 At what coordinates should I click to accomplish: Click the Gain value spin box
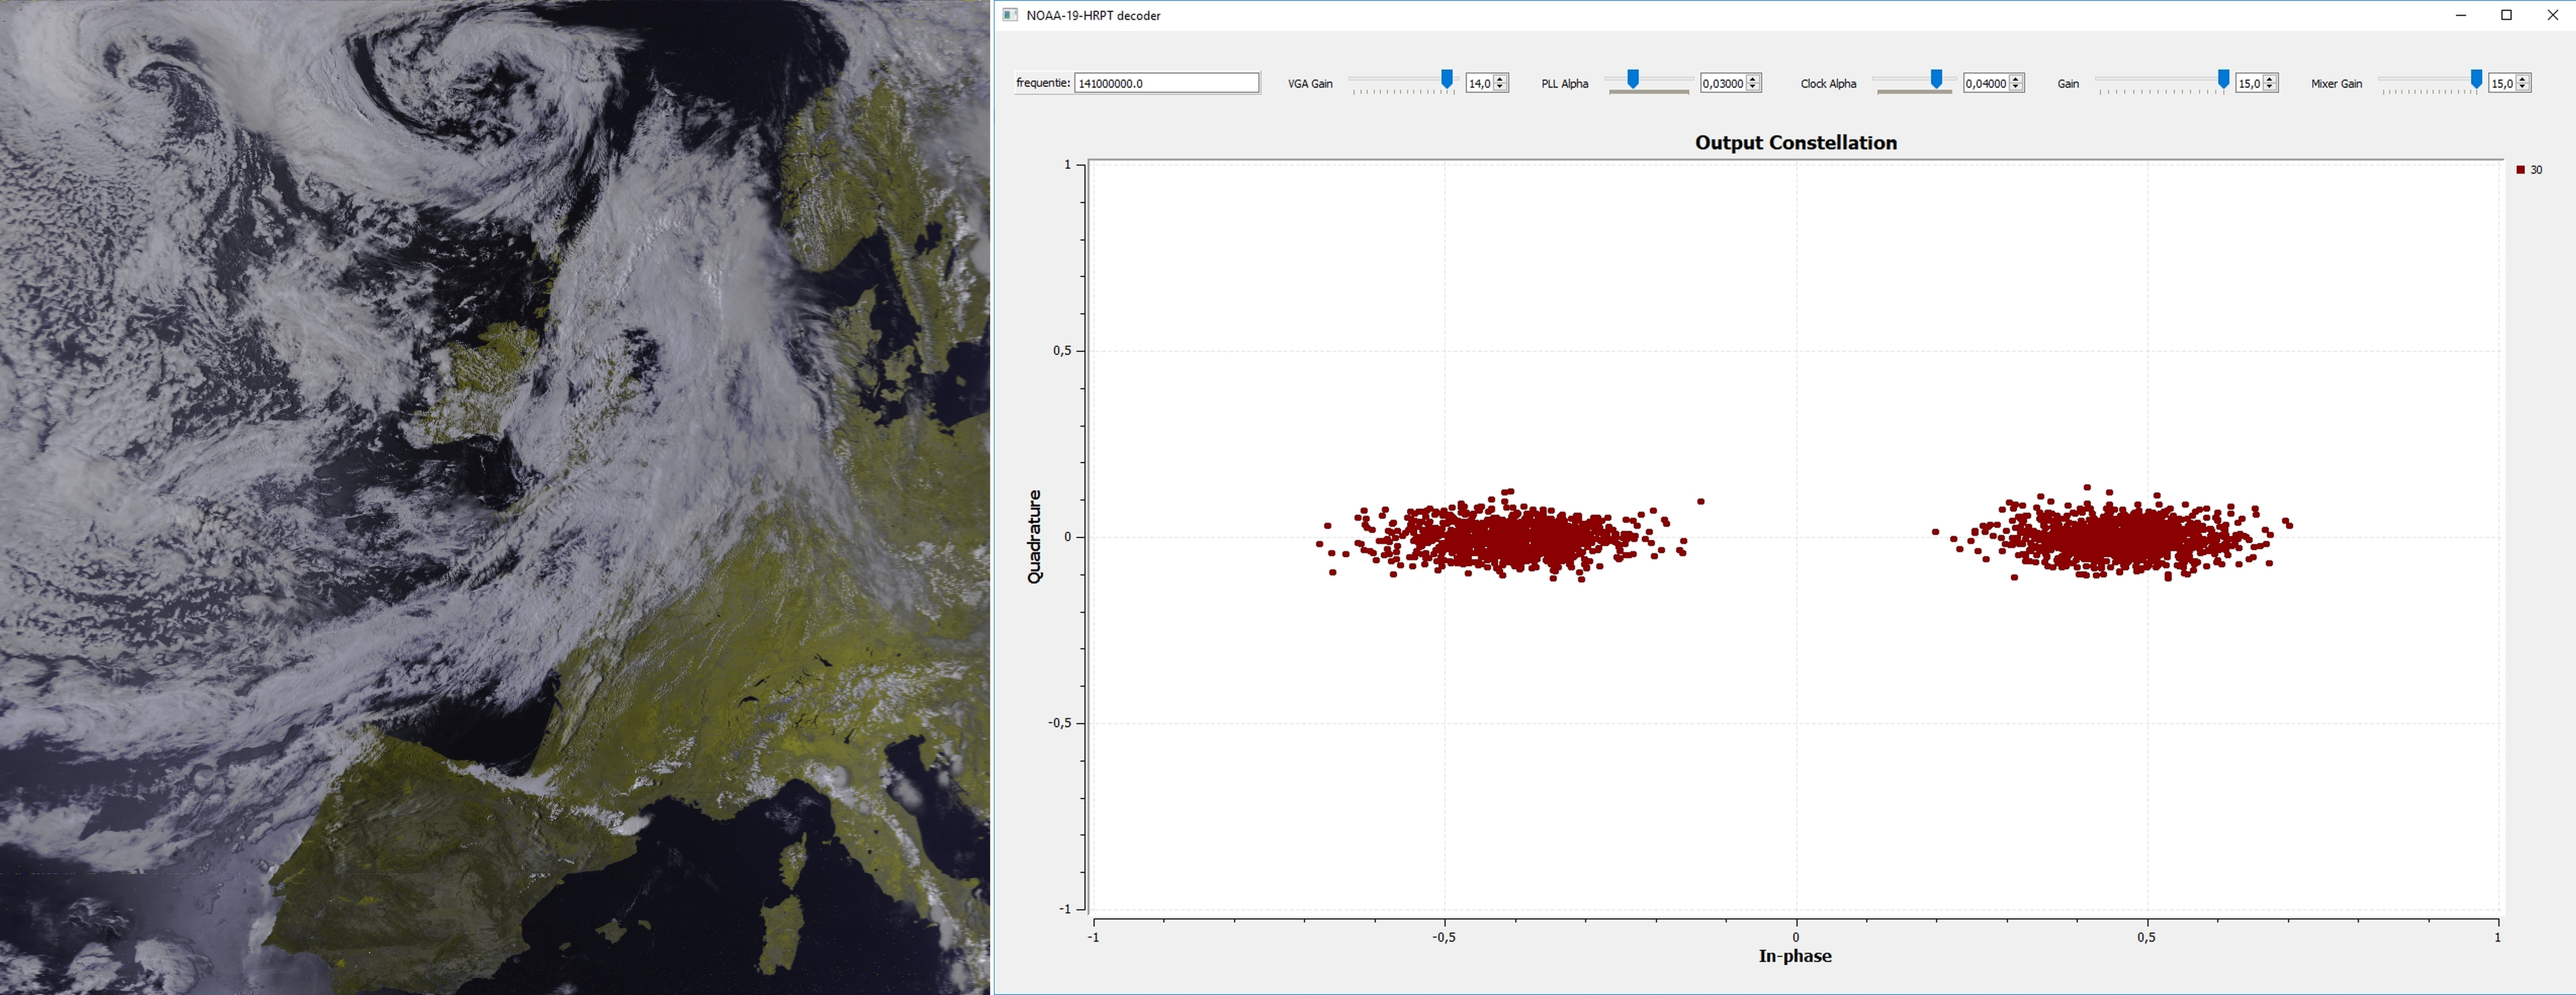coord(2257,83)
